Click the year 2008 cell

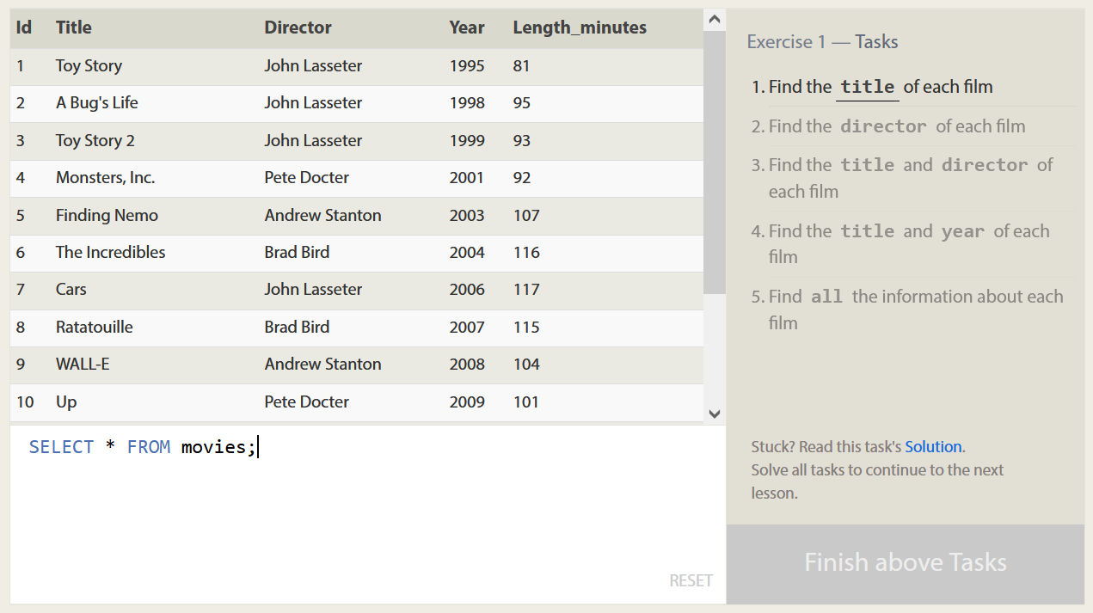[467, 364]
